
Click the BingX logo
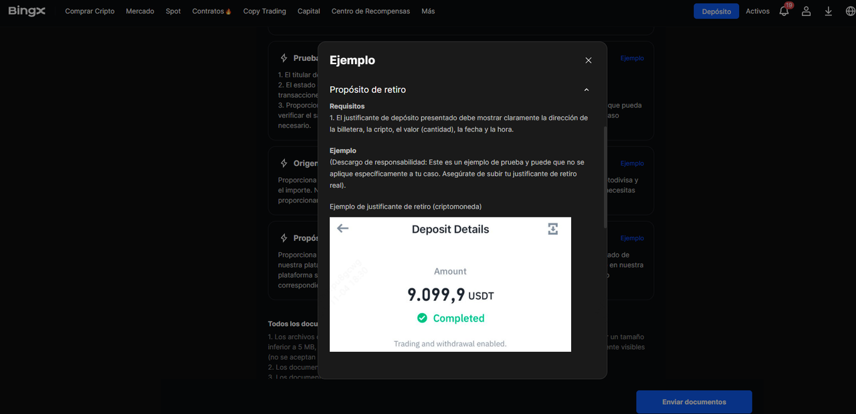[x=27, y=11]
